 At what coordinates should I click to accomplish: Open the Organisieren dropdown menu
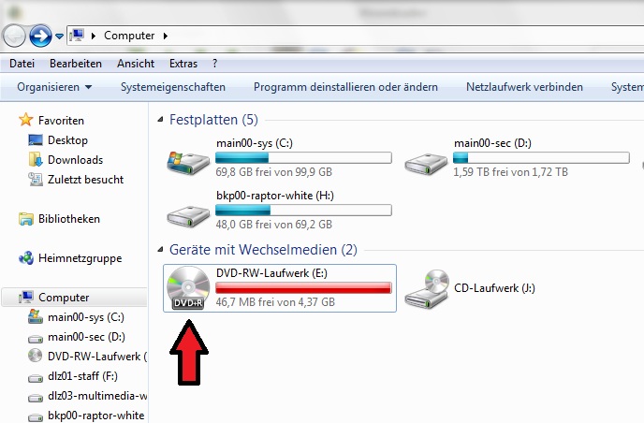coord(54,87)
